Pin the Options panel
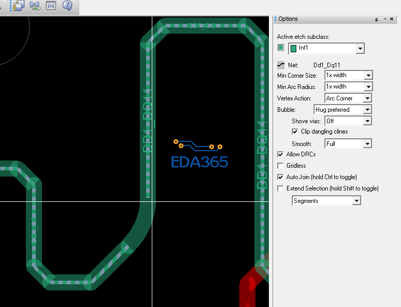 click(x=377, y=19)
